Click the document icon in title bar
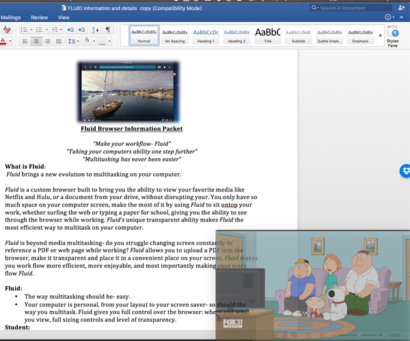 click(64, 8)
